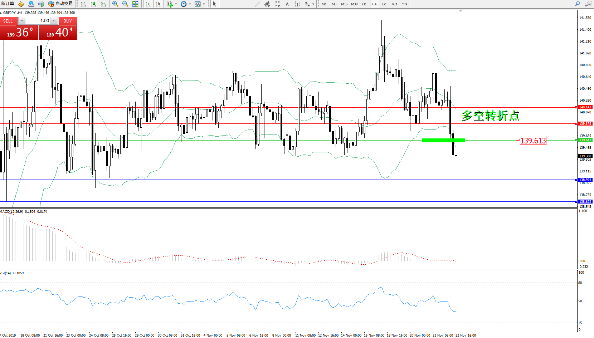
Task: Switch to the D1 timeframe
Action: click(x=384, y=4)
